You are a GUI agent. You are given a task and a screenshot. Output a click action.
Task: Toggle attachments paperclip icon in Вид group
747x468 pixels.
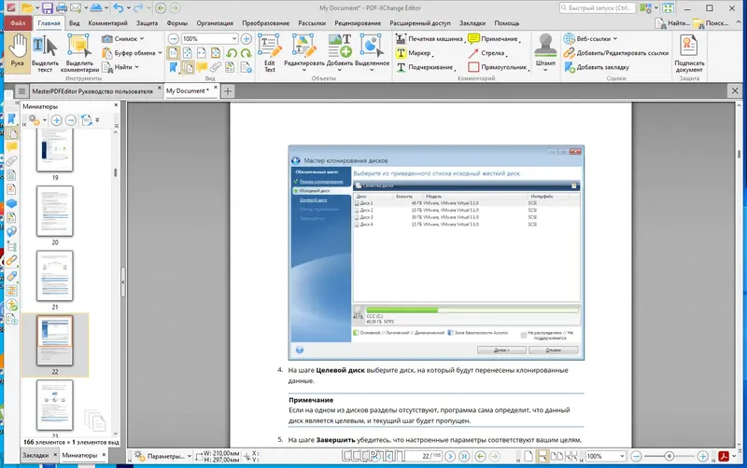pyautogui.click(x=216, y=67)
